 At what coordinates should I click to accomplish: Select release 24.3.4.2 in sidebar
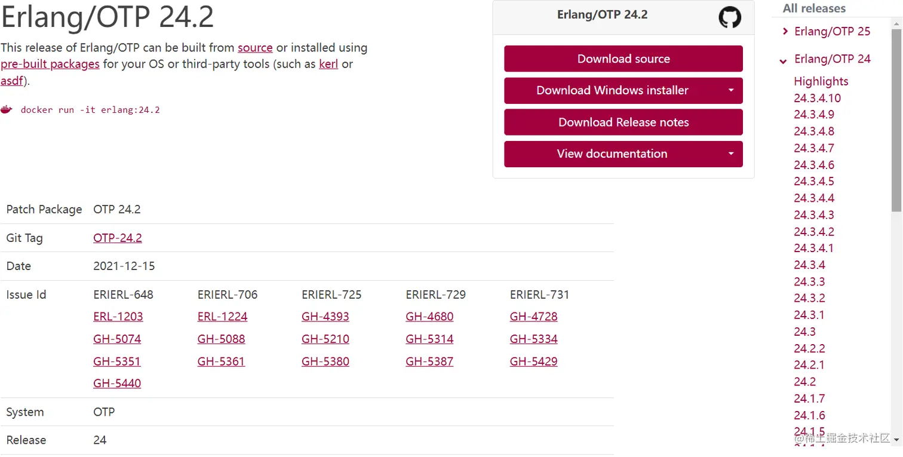tap(814, 232)
